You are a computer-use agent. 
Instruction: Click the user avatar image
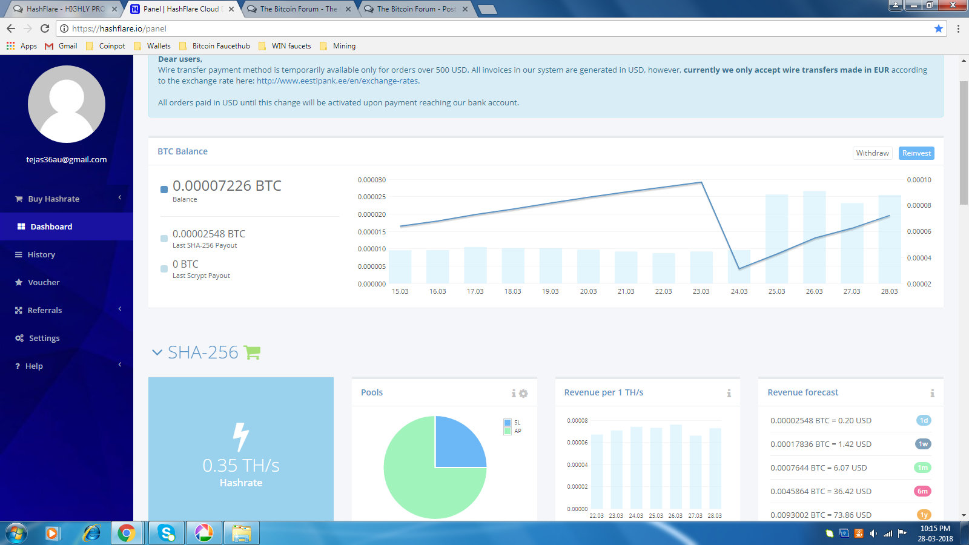pos(67,104)
